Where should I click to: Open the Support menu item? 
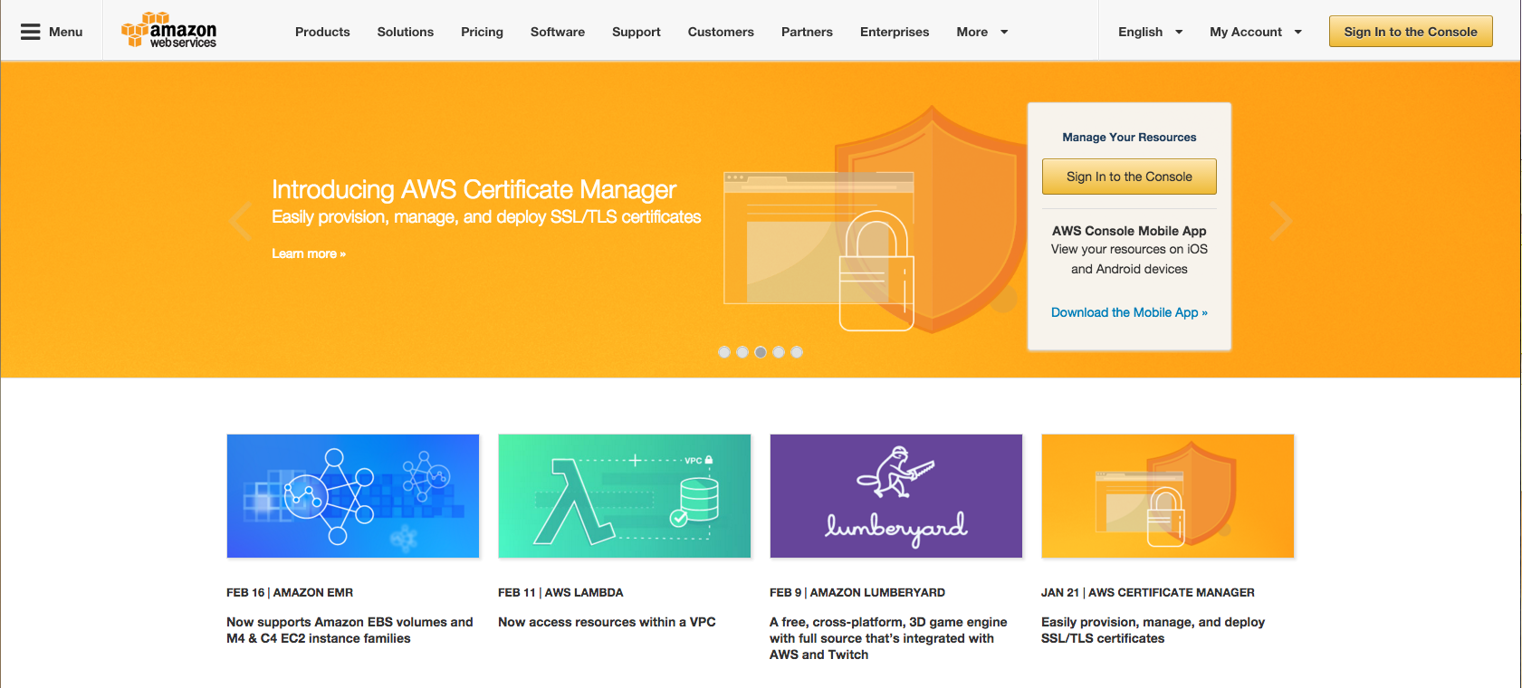pos(637,32)
